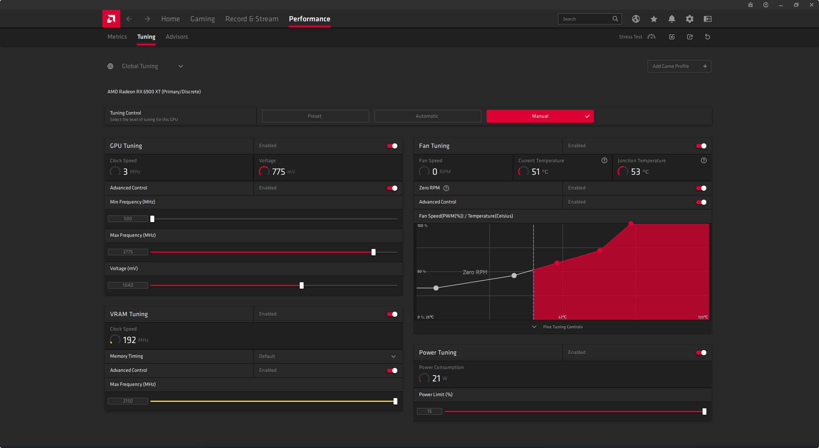Toggle Power Tuning enabled switch
This screenshot has height=448, width=819.
coord(701,353)
